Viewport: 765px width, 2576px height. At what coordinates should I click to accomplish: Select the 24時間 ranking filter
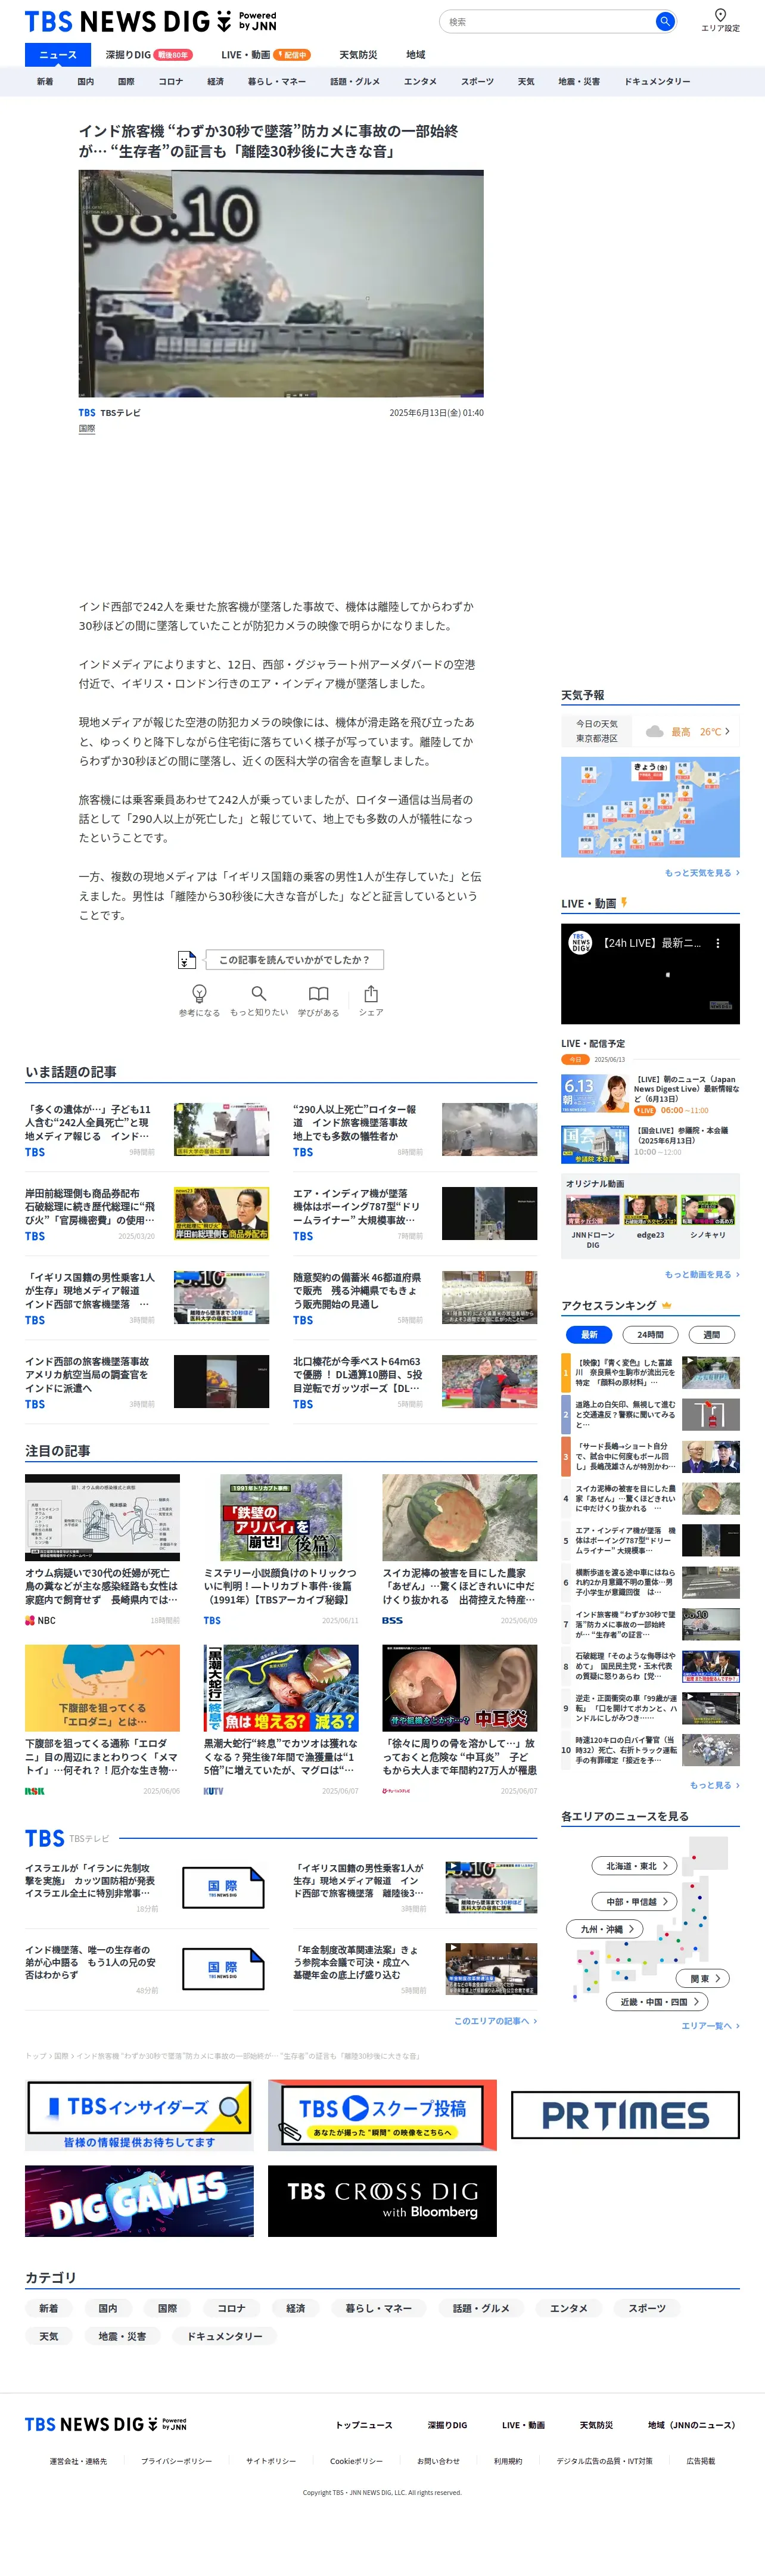click(650, 1334)
